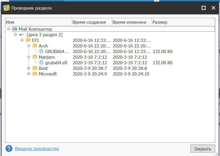Open the Вводное руководство link

pos(37,149)
